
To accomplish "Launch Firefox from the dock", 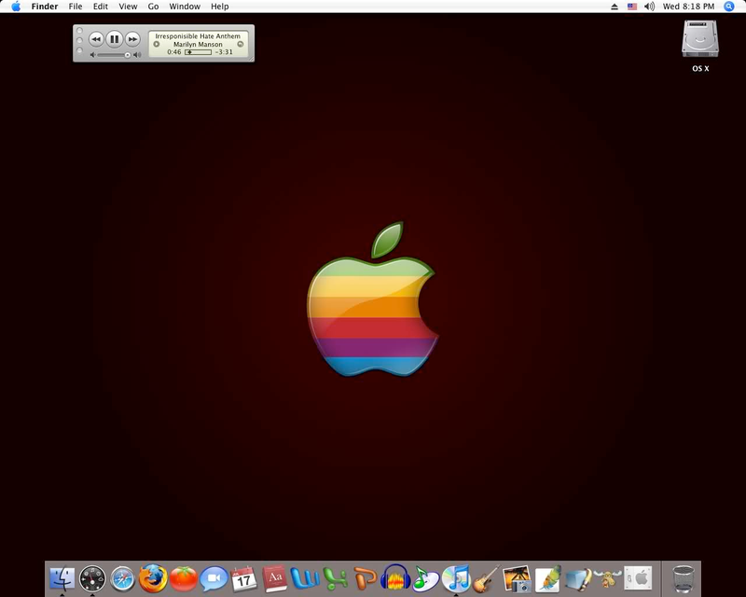I will click(153, 578).
